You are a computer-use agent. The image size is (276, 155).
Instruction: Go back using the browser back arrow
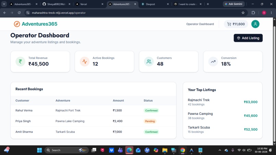point(5,13)
